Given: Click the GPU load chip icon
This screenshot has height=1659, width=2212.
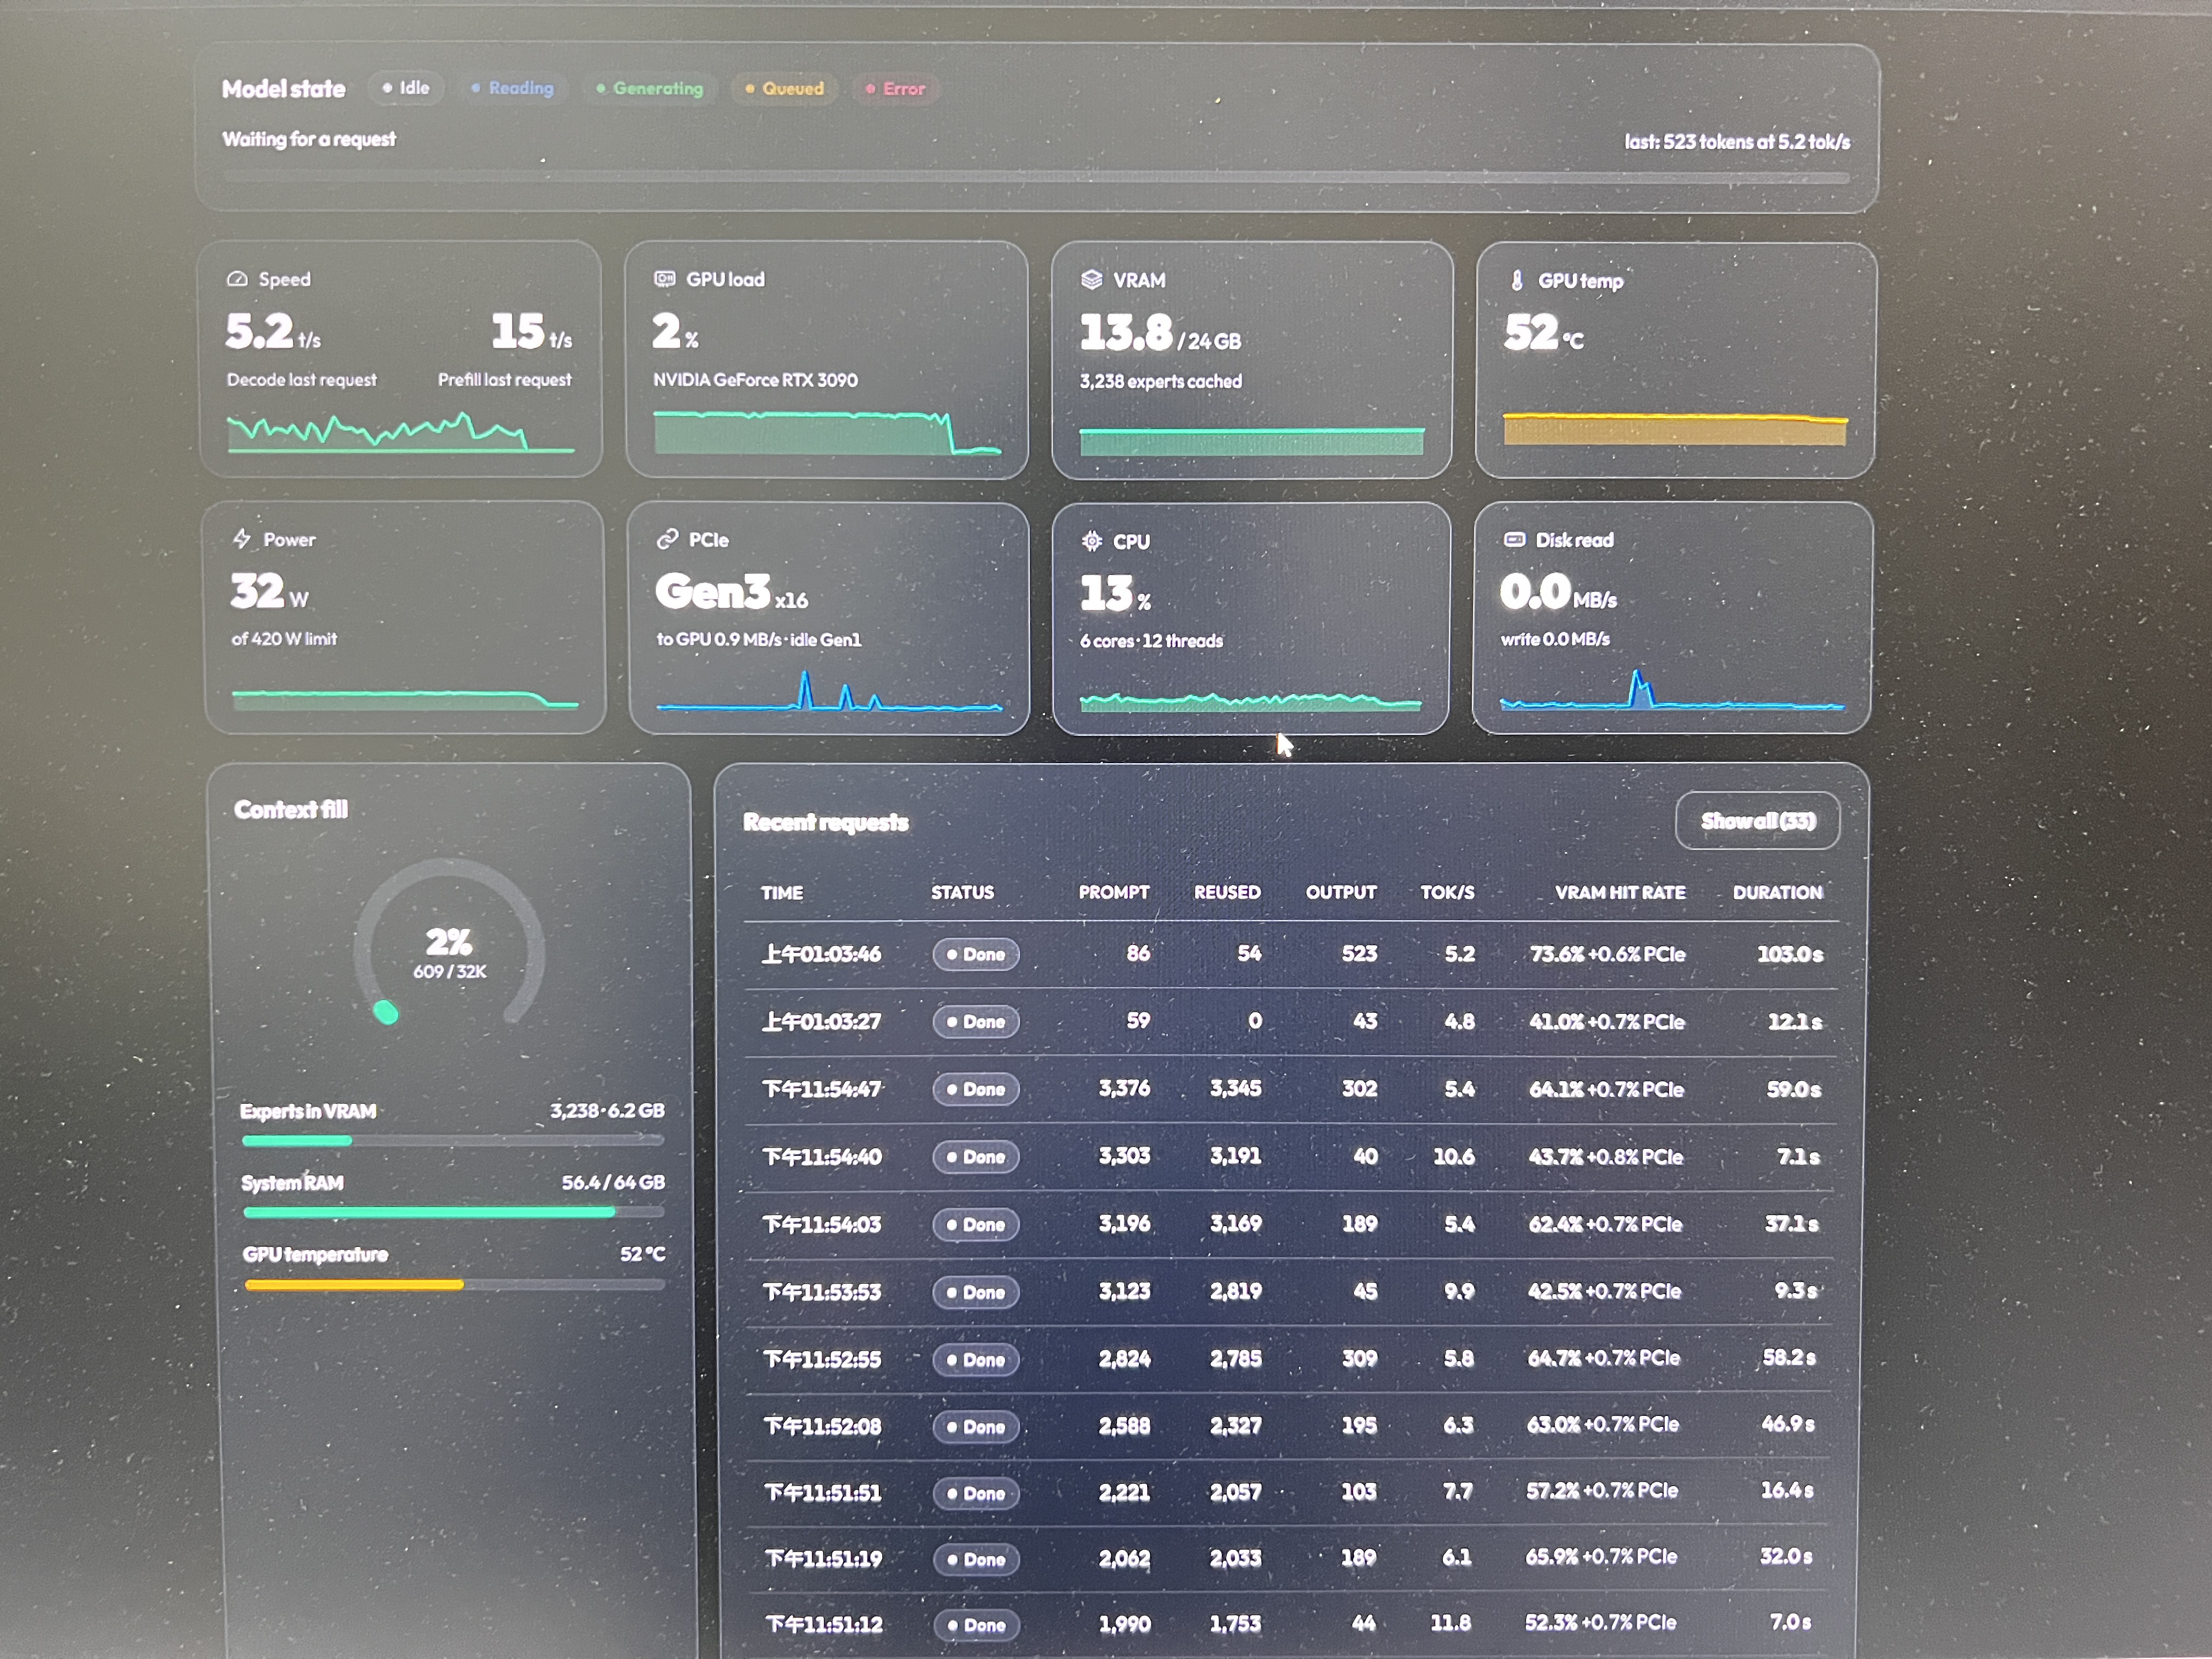Looking at the screenshot, I should [x=664, y=279].
